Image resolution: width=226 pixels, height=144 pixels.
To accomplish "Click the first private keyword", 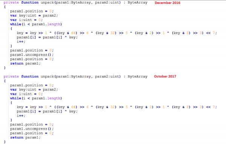I will click(x=11, y=3).
